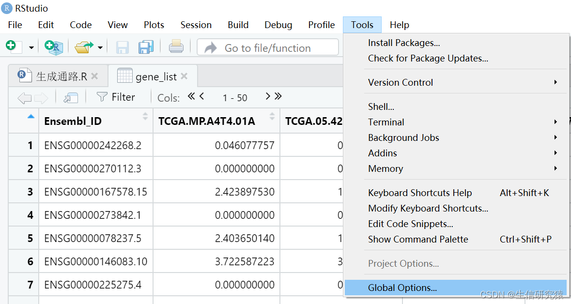Jump to the last columns with double arrow
The width and height of the screenshot is (571, 304).
point(278,96)
